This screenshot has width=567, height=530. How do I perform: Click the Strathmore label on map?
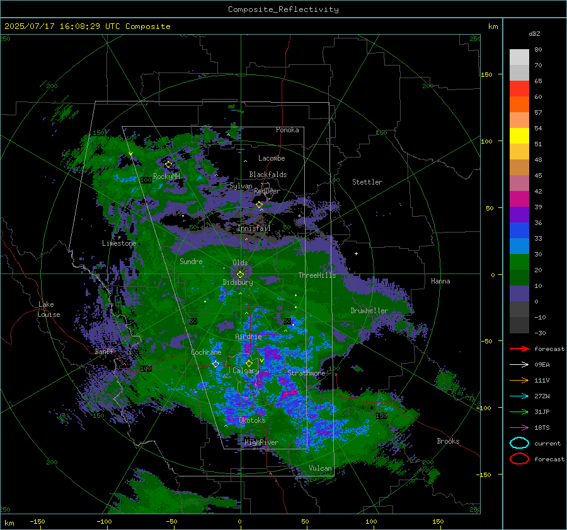[306, 372]
